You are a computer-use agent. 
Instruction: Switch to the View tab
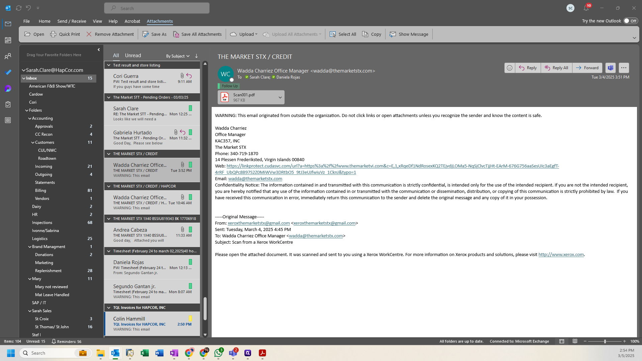(x=97, y=21)
